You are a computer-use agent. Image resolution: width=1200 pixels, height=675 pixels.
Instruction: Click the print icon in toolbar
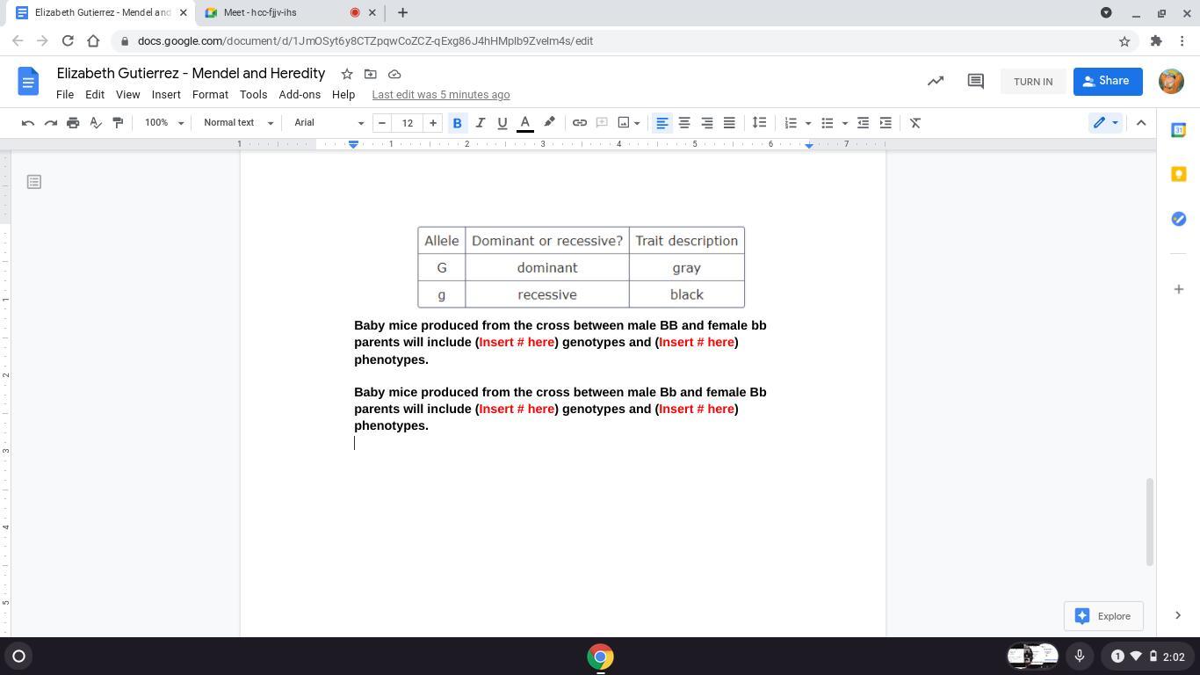73,123
